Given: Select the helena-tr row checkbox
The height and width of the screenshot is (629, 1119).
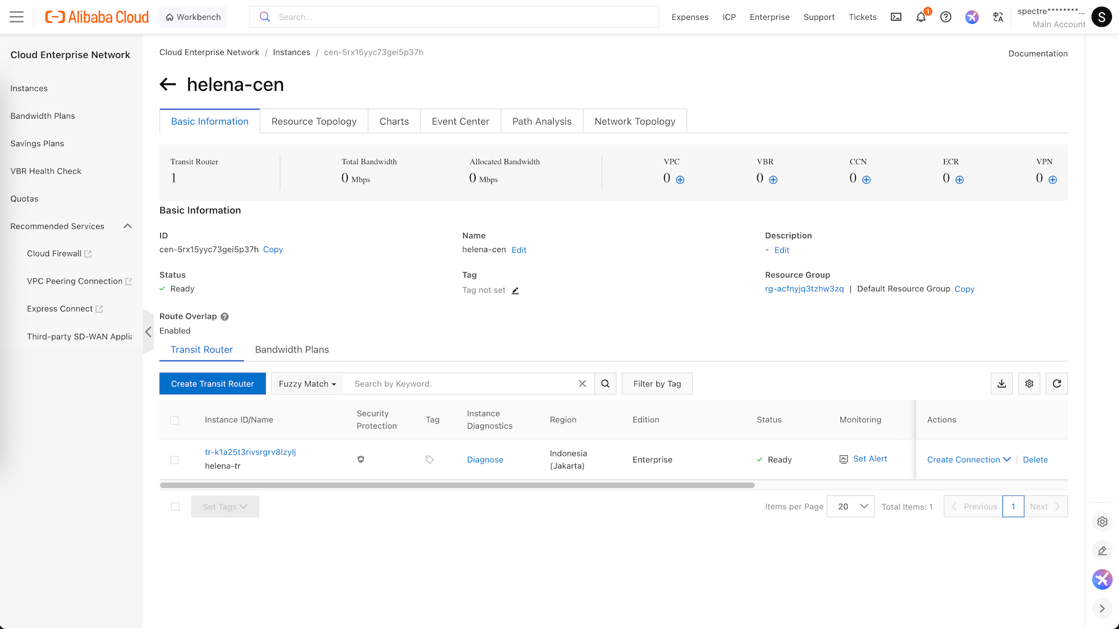Looking at the screenshot, I should coord(174,460).
